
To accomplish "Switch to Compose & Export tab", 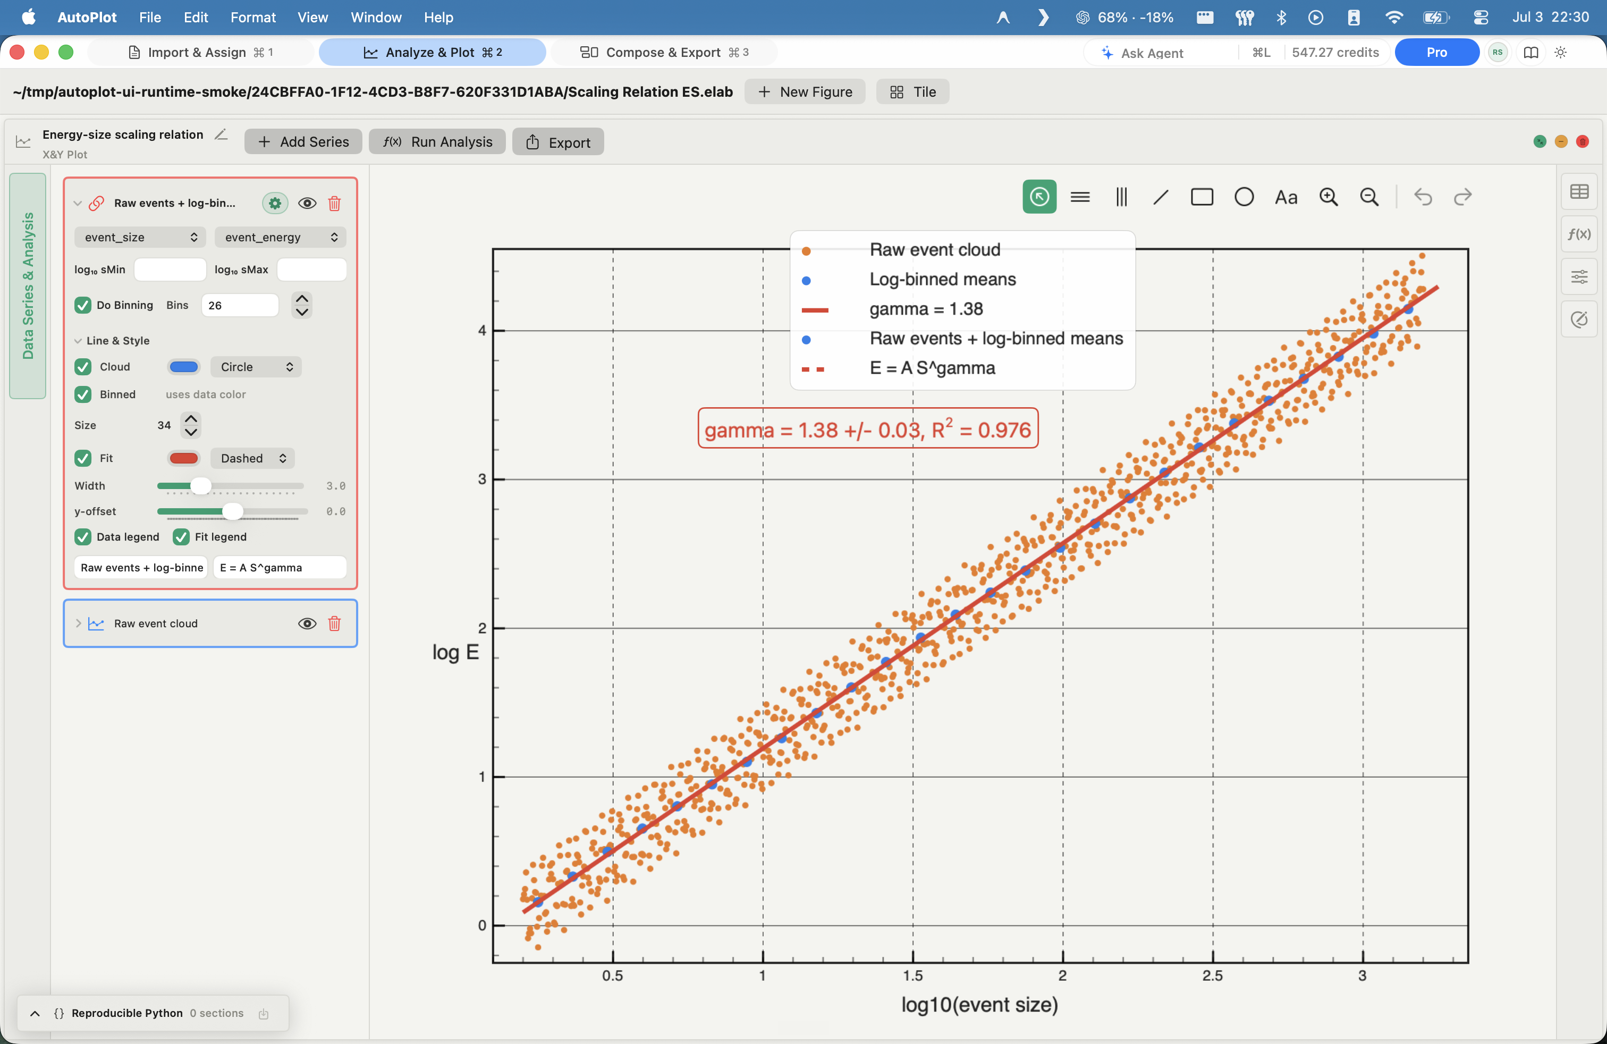I will click(664, 52).
